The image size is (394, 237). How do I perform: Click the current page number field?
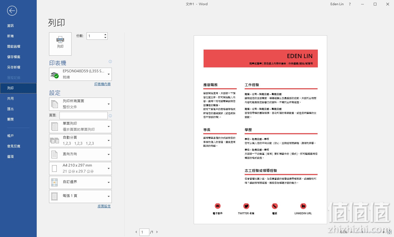(144, 232)
